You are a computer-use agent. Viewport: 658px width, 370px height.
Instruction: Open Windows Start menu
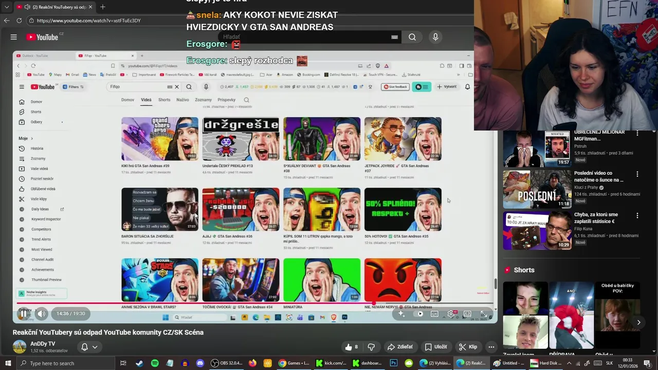[8, 363]
